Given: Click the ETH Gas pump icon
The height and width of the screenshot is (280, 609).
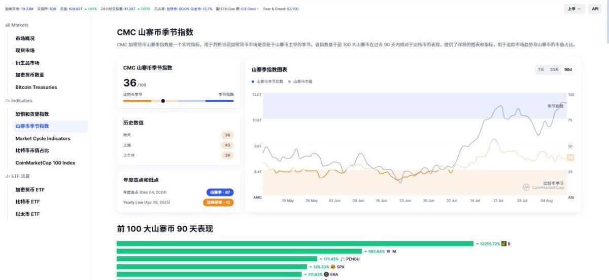Looking at the screenshot, I should (218, 9).
